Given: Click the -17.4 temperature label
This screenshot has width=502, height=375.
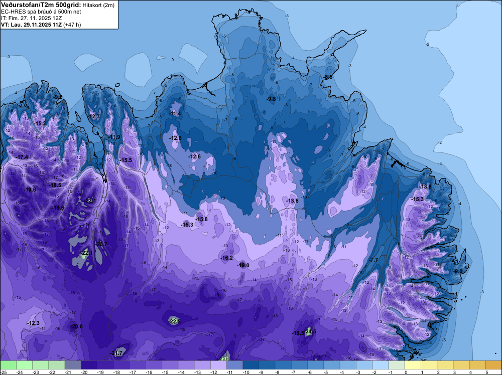Looking at the screenshot, I should click(x=22, y=157).
